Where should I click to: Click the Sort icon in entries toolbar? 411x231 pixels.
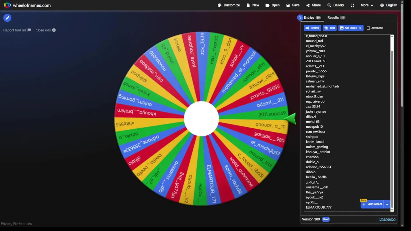[326, 28]
